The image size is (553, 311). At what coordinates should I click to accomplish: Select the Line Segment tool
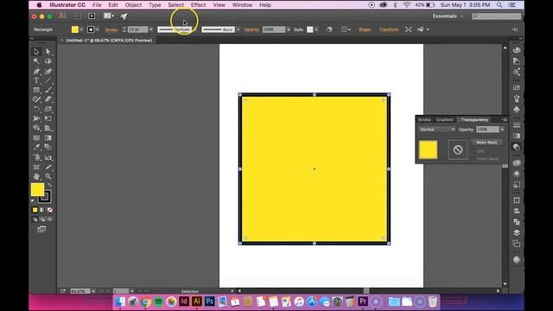coord(48,80)
